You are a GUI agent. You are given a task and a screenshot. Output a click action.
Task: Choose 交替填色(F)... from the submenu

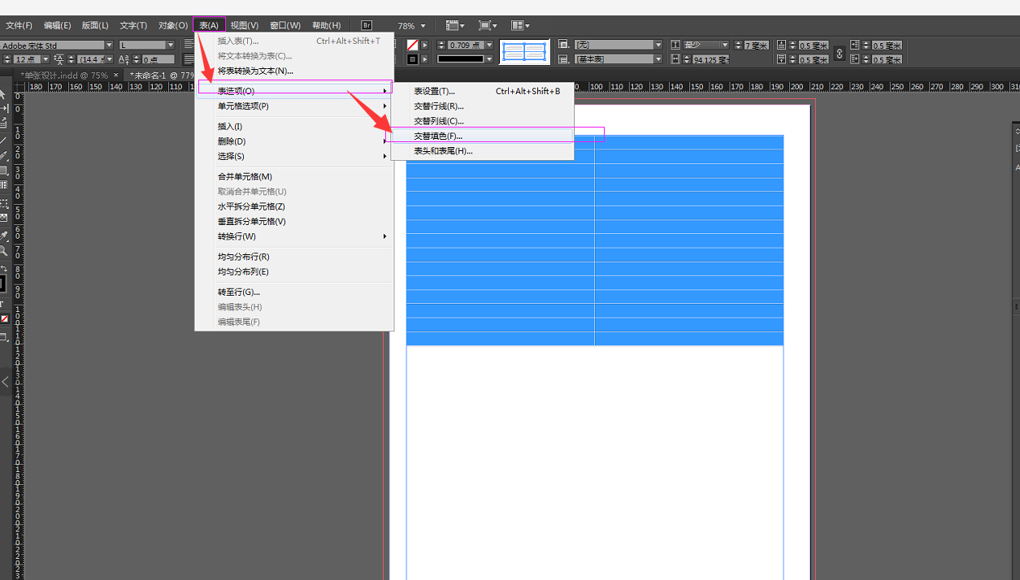coord(438,136)
